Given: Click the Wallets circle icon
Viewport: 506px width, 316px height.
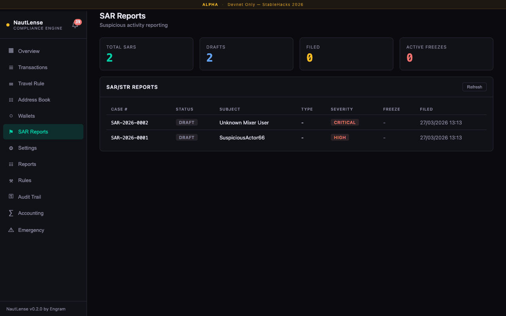Looking at the screenshot, I should tap(11, 116).
